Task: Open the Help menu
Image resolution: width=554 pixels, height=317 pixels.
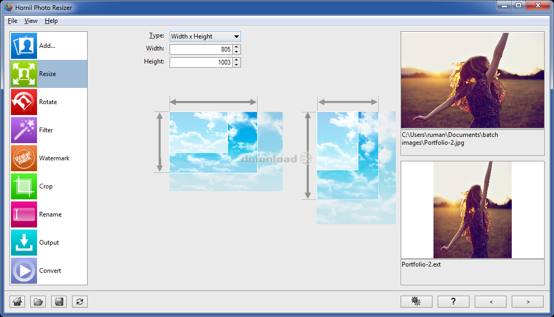Action: [x=51, y=21]
